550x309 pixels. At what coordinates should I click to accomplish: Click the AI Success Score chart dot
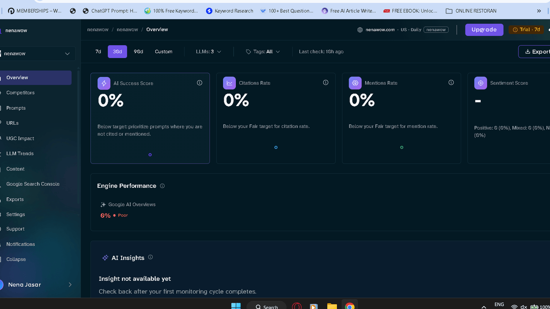(150, 155)
